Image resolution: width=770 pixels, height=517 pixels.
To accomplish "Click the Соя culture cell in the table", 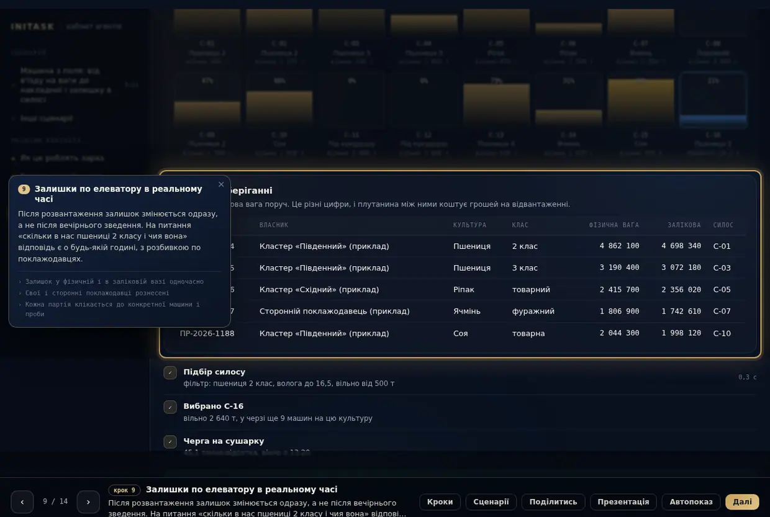I will point(461,333).
